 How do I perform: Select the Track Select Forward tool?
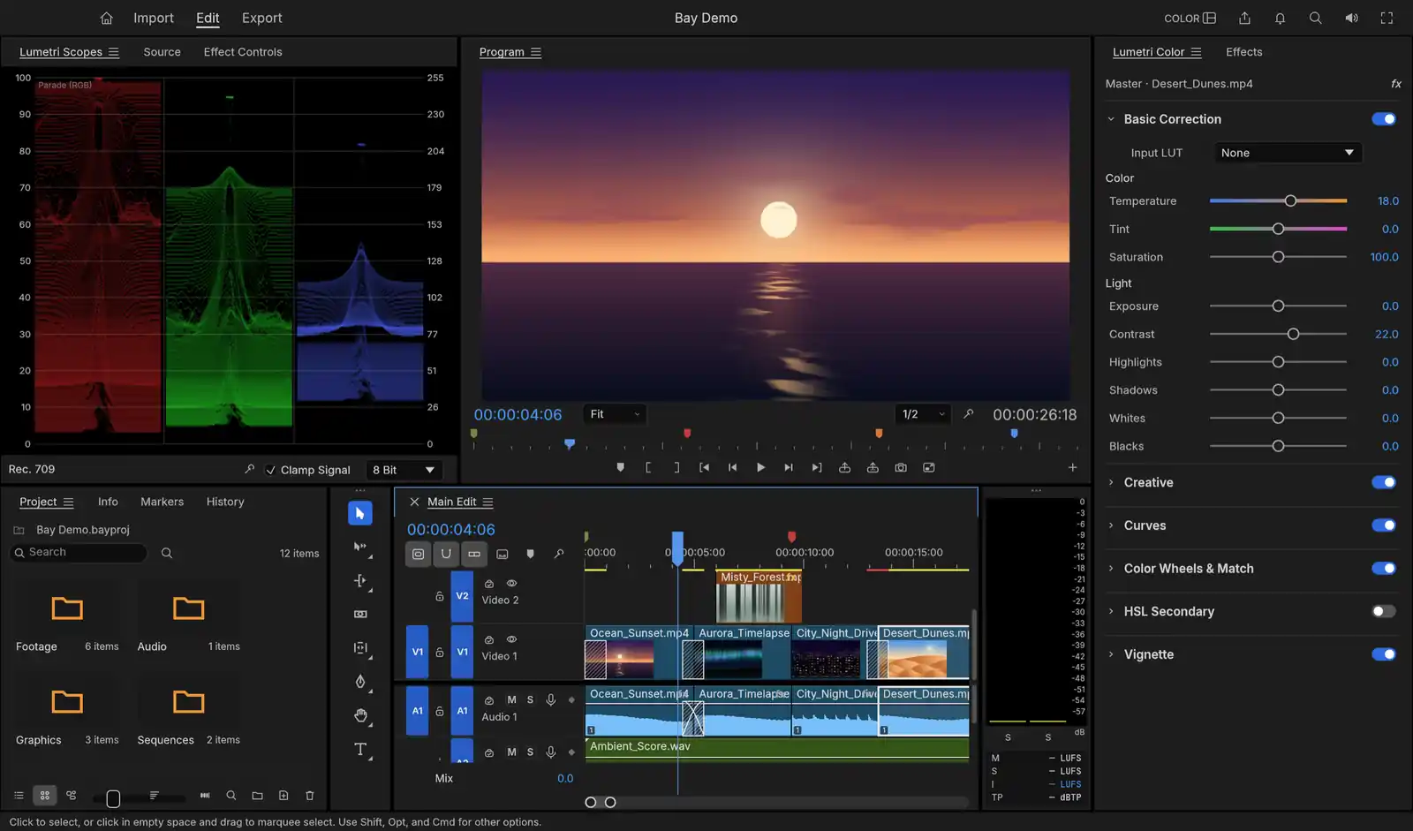coord(359,547)
